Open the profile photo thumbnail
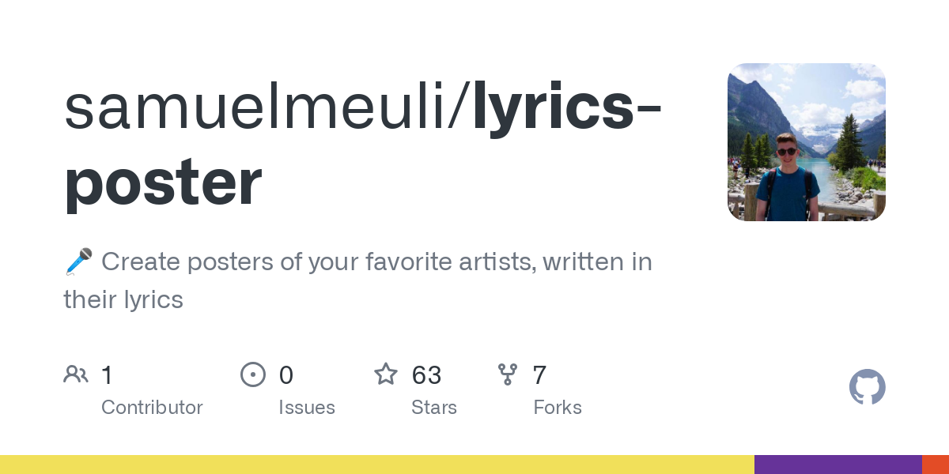This screenshot has width=949, height=474. click(x=806, y=142)
